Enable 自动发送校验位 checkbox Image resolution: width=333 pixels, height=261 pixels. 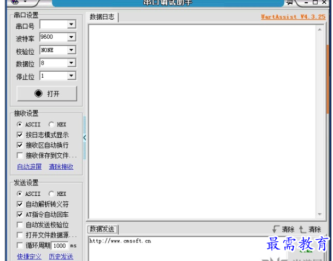[x=20, y=225]
